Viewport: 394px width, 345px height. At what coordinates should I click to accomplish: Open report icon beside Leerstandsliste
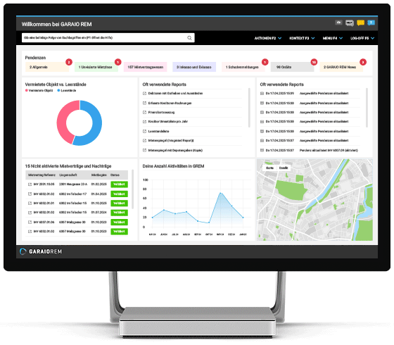pyautogui.click(x=144, y=131)
